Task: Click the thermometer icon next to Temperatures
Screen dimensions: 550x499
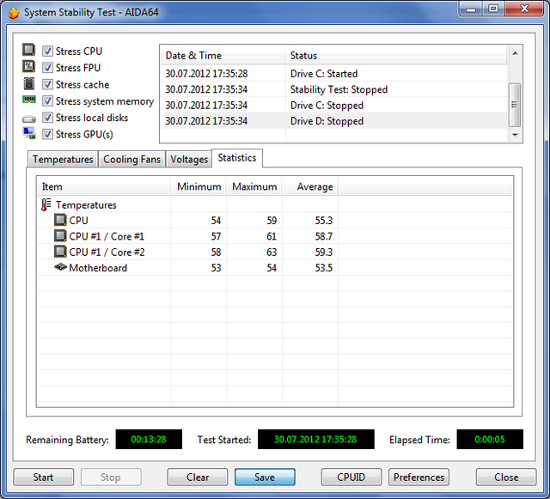Action: (x=46, y=205)
